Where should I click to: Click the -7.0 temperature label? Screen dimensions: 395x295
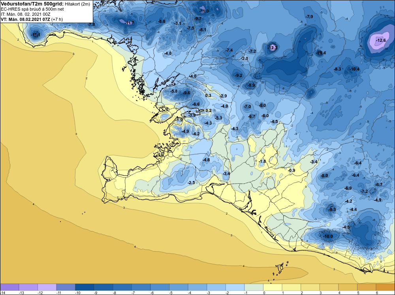coord(247,106)
